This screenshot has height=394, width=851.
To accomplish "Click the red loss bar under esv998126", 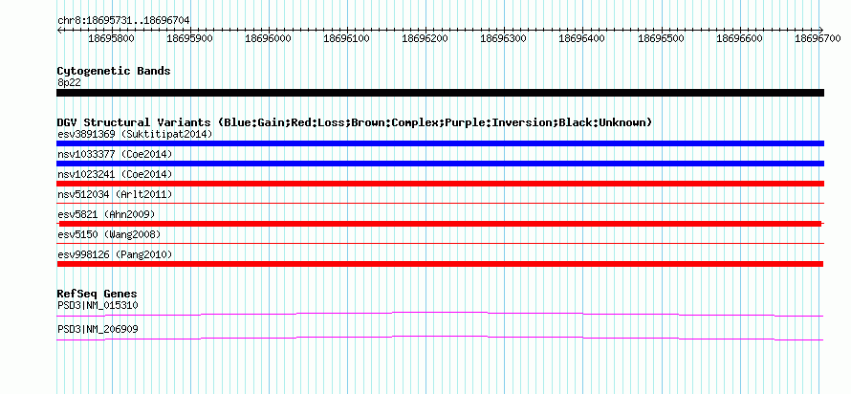I will click(440, 264).
